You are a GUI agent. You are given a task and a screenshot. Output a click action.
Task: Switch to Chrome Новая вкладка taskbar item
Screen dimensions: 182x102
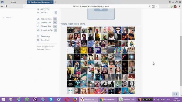point(108,99)
